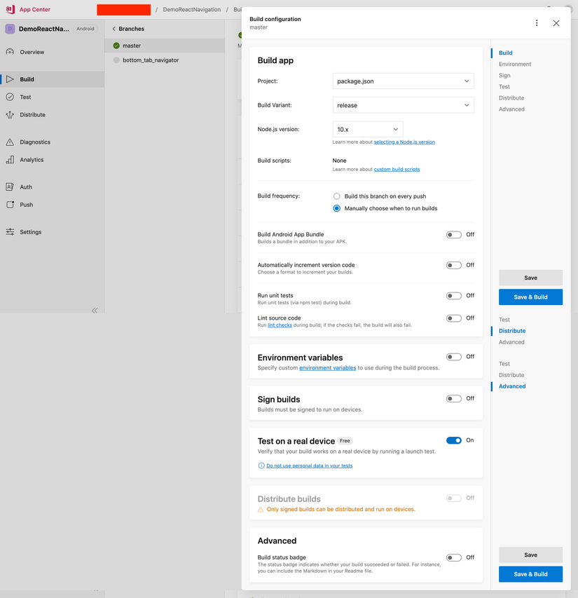Open Analytics chart icon in sidebar
Screen dimensions: 578x598
[x=10, y=160]
